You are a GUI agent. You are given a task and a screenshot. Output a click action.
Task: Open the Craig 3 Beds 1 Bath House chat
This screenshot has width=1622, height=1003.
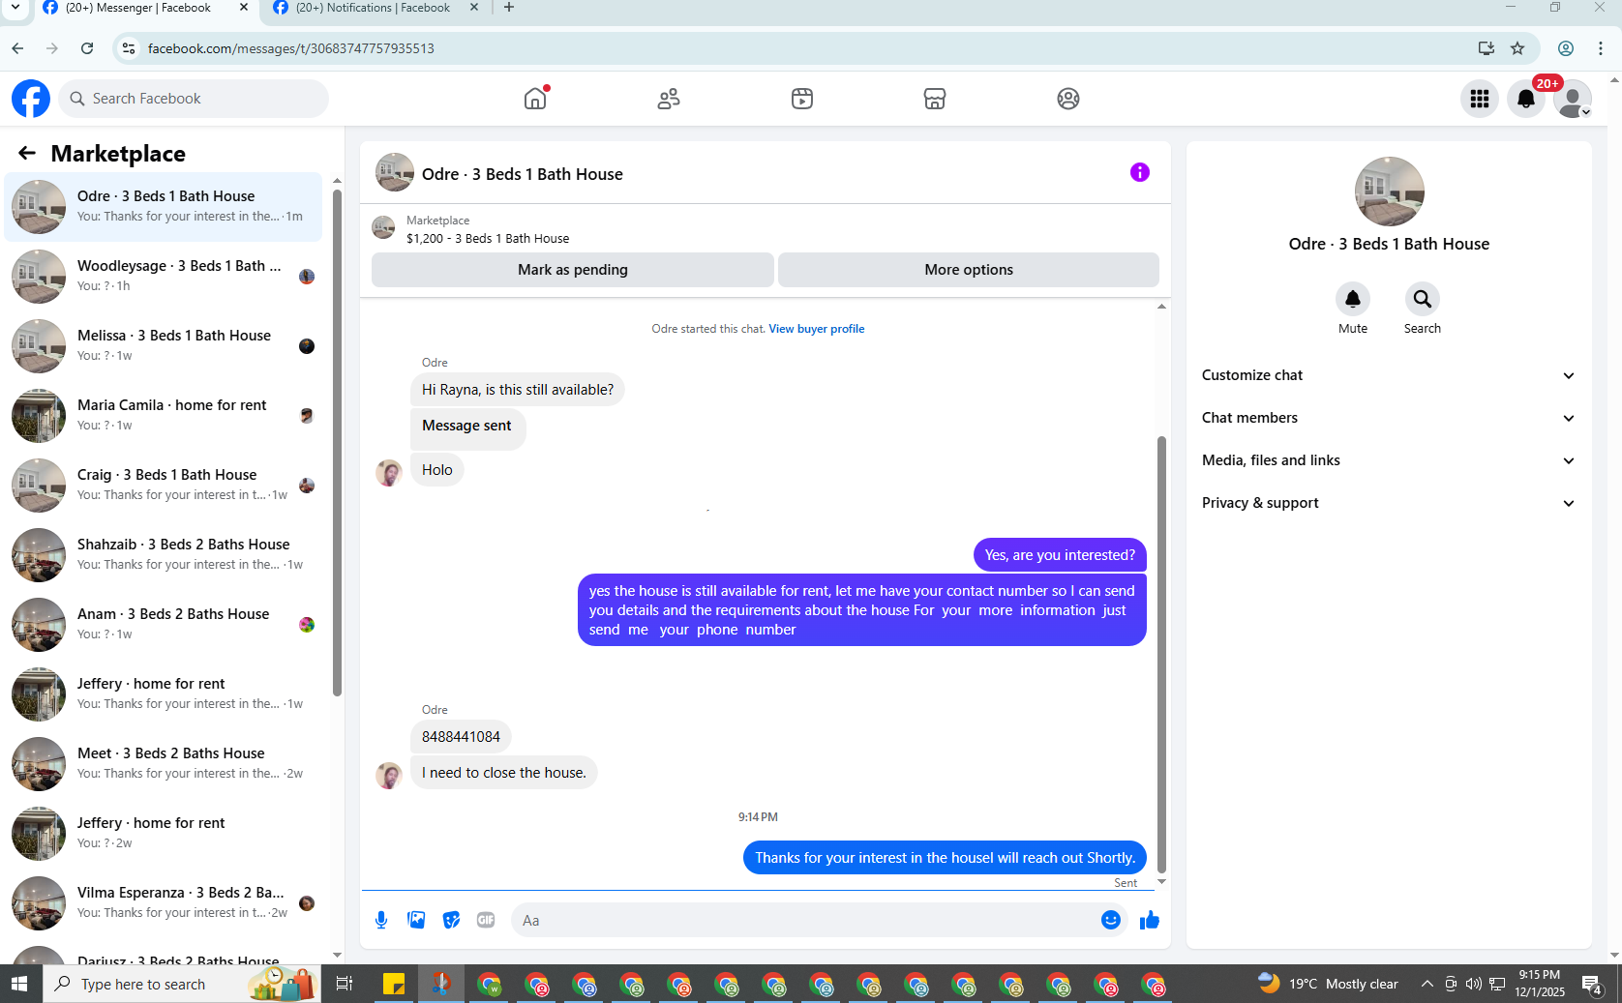[163, 485]
